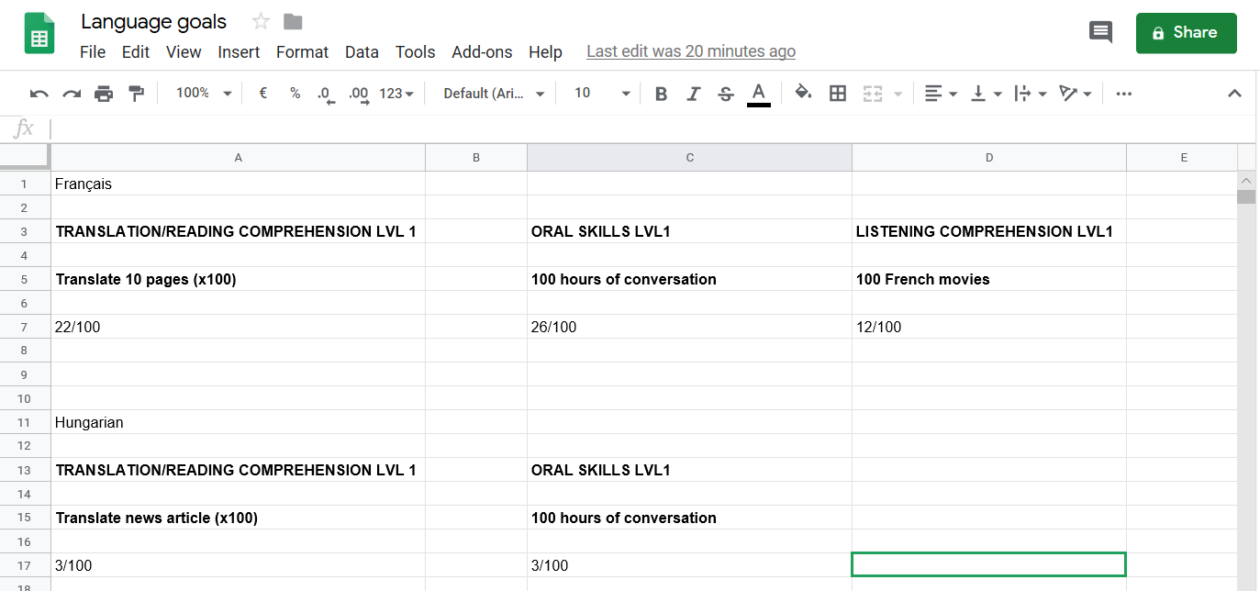Print the spreadsheet using printer icon
1260x591 pixels.
click(x=104, y=94)
